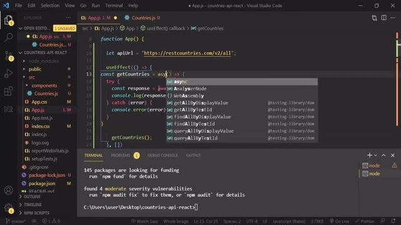Screen dimensions: 401x225
Task: Click the UTF-8 encoding status item
Action: point(252,221)
